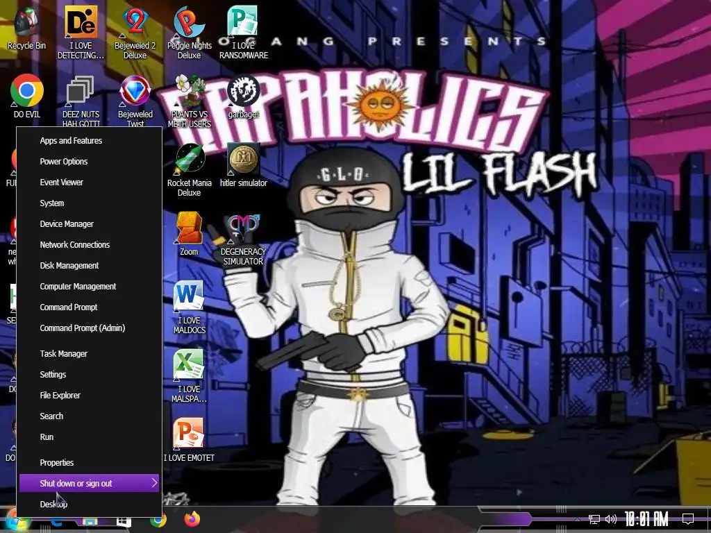The image size is (711, 533).
Task: Select the gold coin 'simulator' desktop icon
Action: [244, 165]
